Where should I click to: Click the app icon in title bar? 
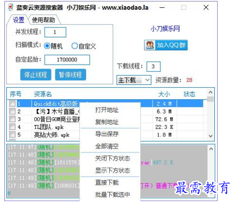click(11, 7)
